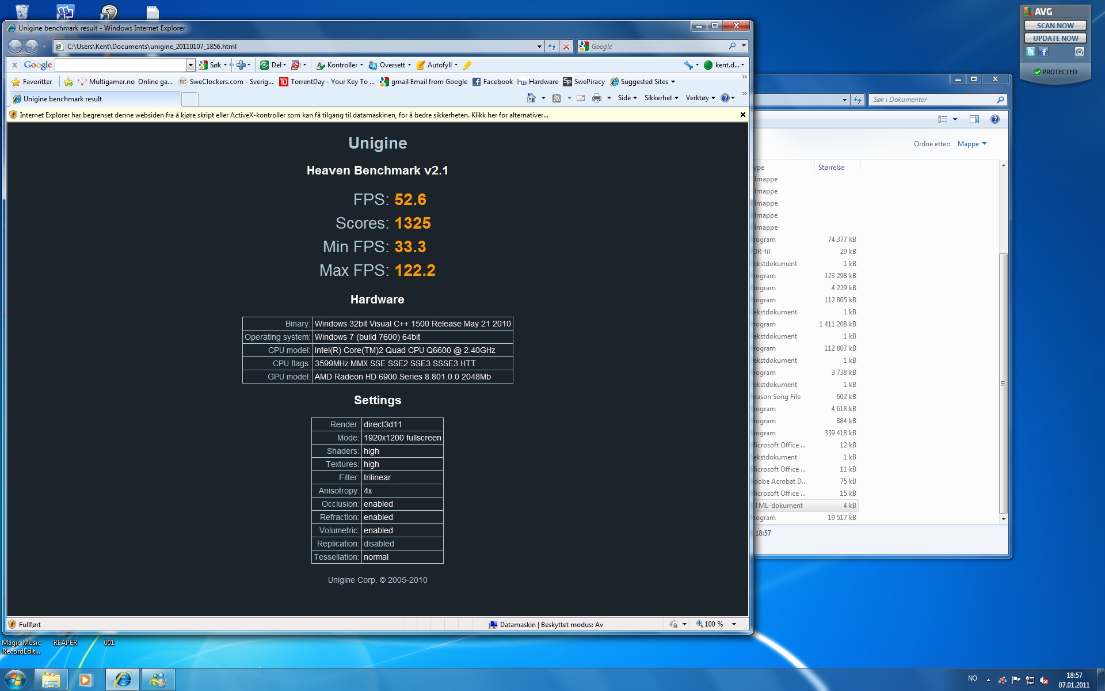Click the Print icon
This screenshot has width=1105, height=691.
coord(597,98)
